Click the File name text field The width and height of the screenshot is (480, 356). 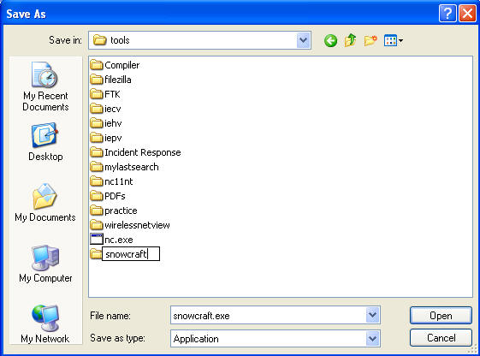pyautogui.click(x=269, y=315)
